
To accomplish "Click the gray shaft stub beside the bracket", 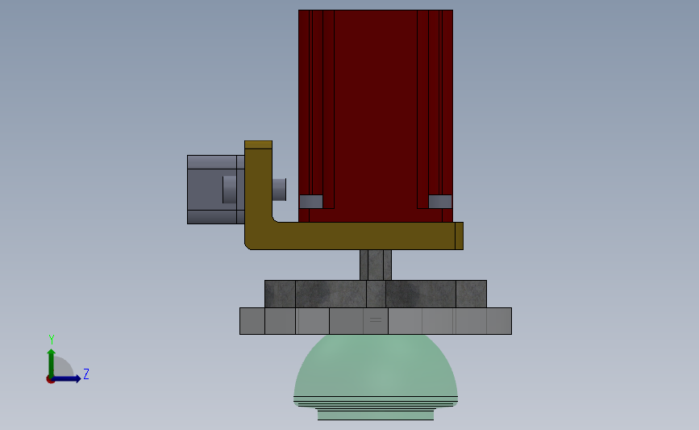I will tap(279, 190).
